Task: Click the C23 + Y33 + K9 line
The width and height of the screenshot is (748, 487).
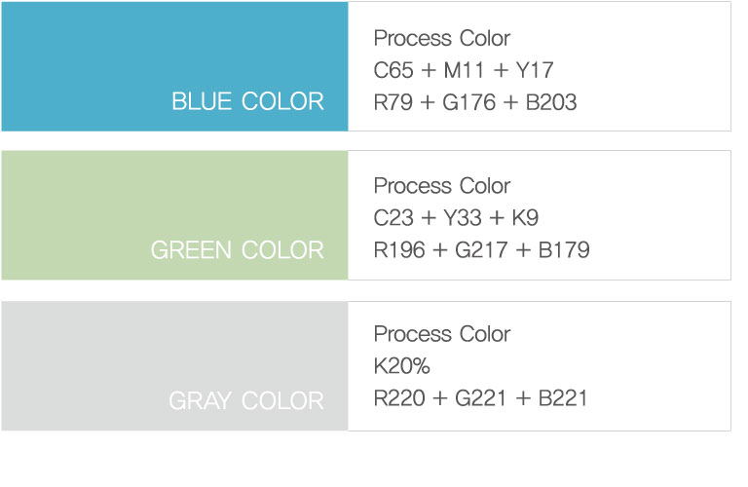Action: 456,217
